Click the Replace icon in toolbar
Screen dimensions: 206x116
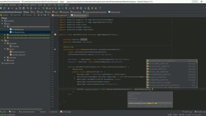[x=31, y=8]
